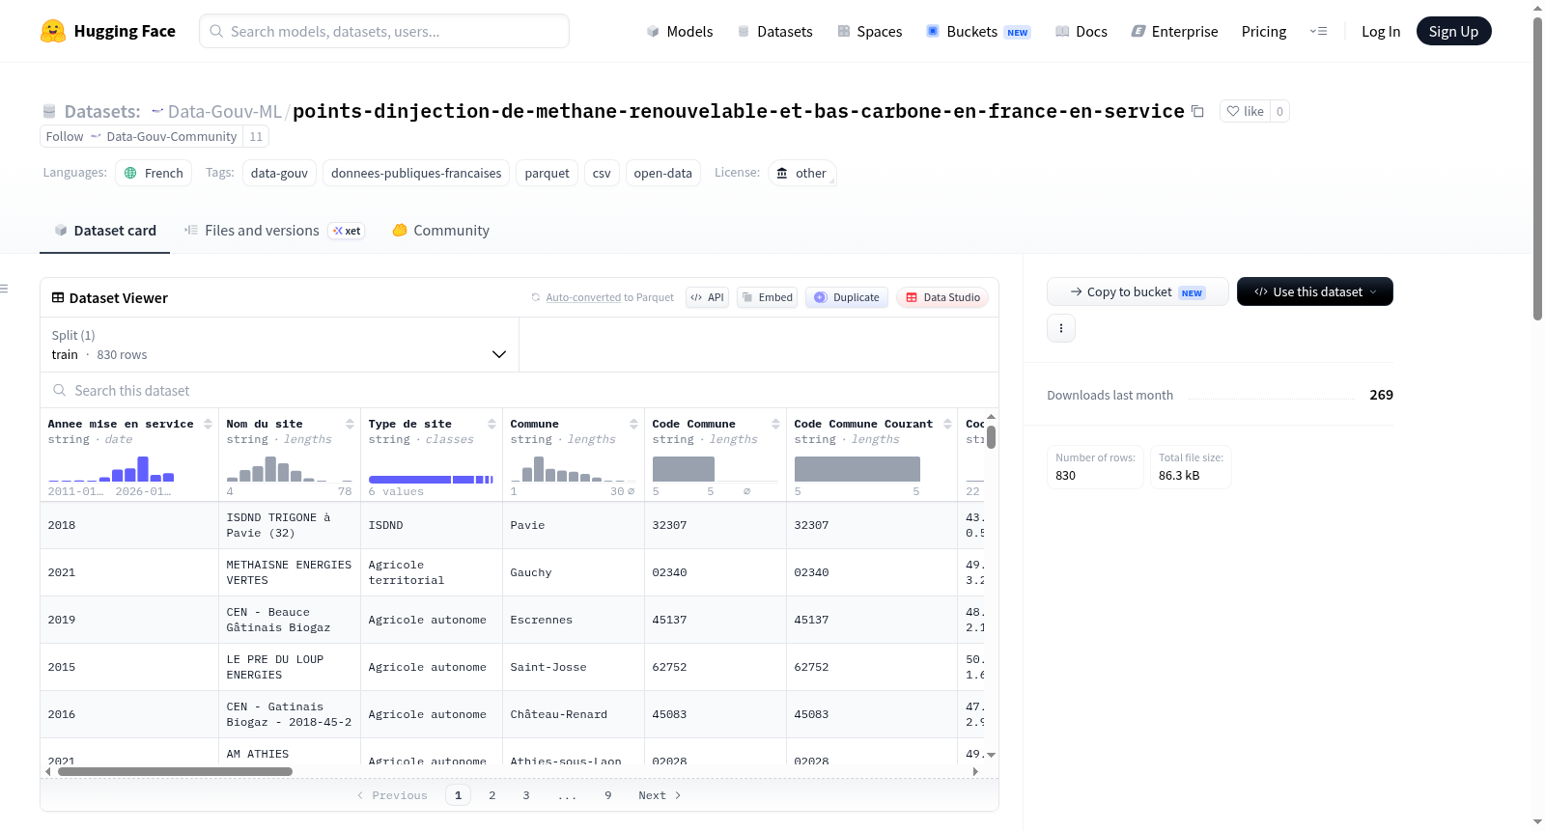
Task: Click the Hugging Face logo
Action: point(107,31)
